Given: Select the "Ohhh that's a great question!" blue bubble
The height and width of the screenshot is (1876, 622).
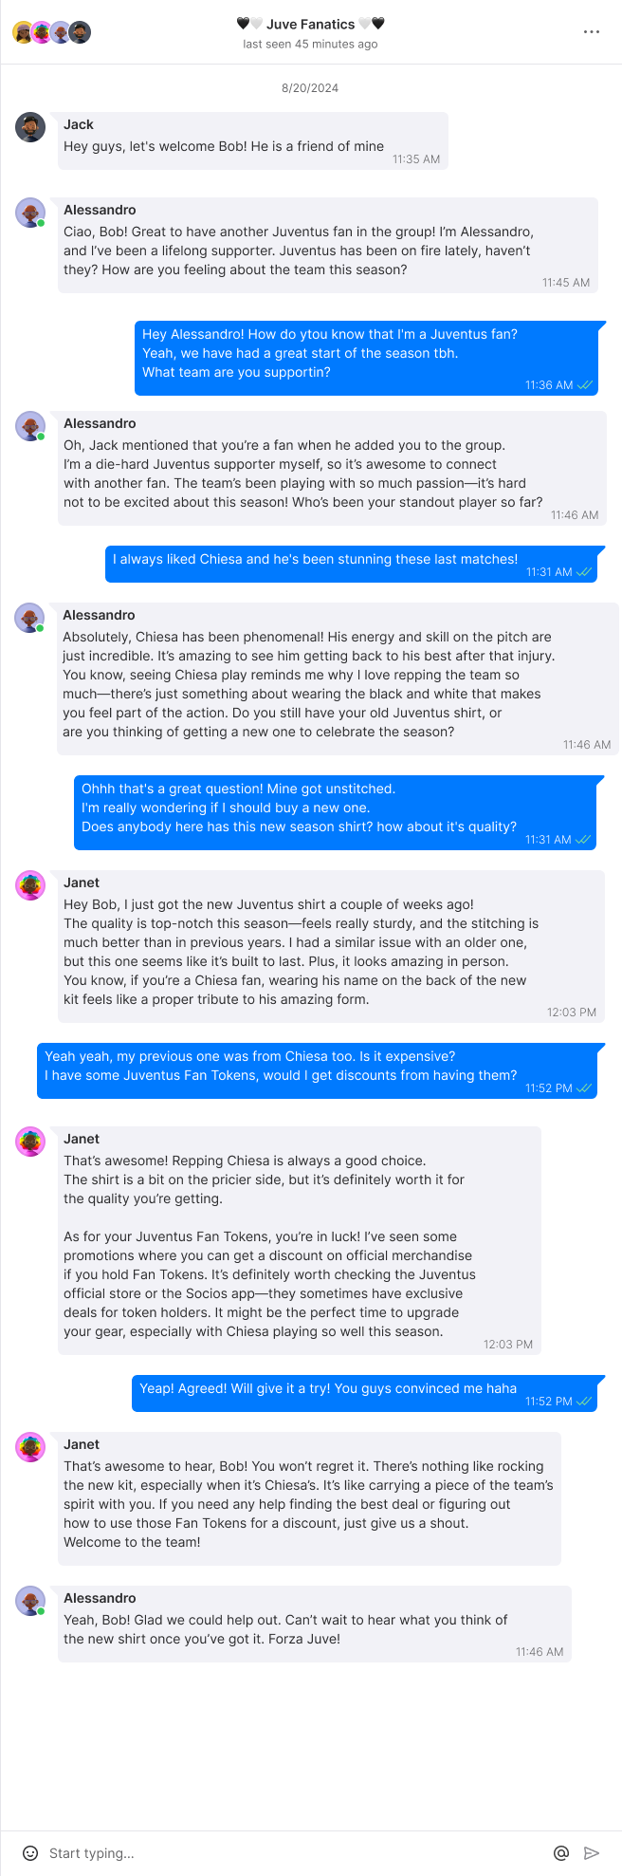Looking at the screenshot, I should [336, 813].
